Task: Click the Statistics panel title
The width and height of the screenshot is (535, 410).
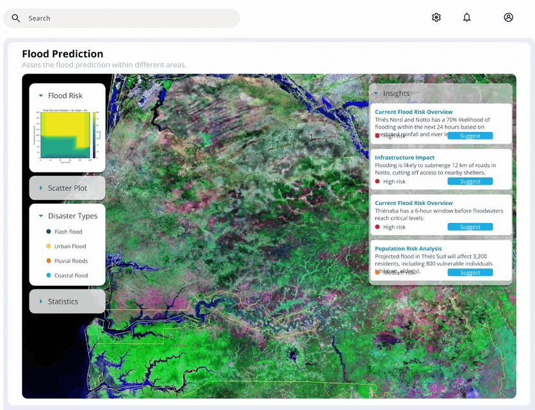Action: pos(63,302)
